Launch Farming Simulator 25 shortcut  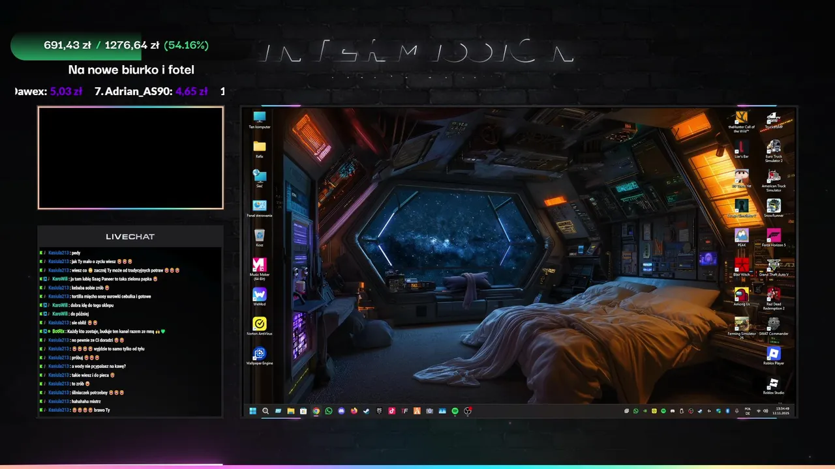click(741, 328)
